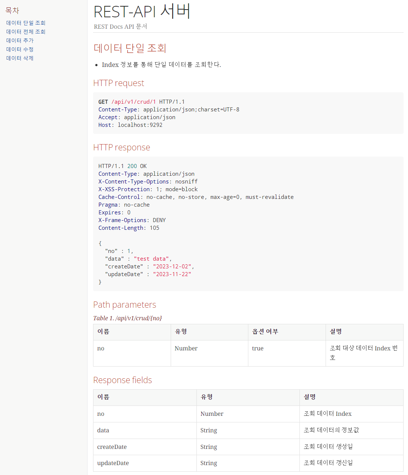Select the Table 1 /api/v1/crud/{no} caption

pyautogui.click(x=127, y=318)
